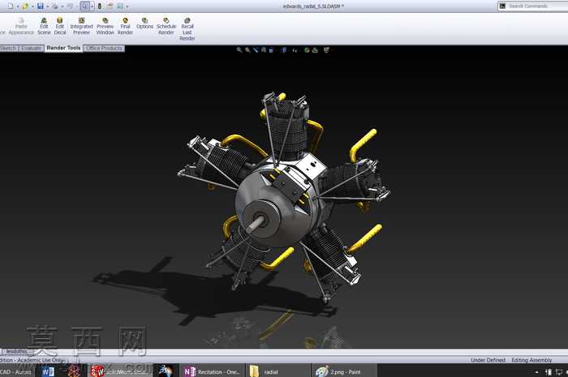Click the Search Commands icon
The height and width of the screenshot is (377, 568).
pos(502,6)
